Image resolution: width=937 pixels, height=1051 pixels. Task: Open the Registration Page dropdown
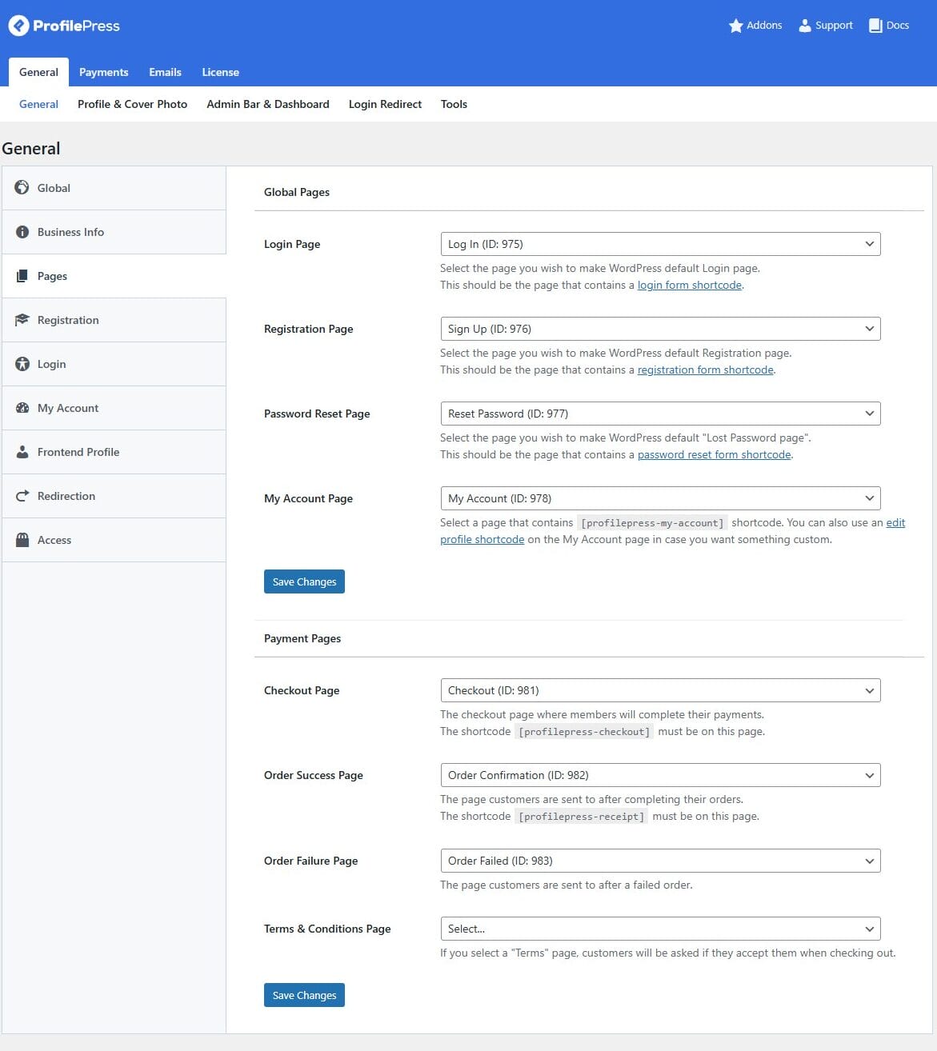[660, 329]
